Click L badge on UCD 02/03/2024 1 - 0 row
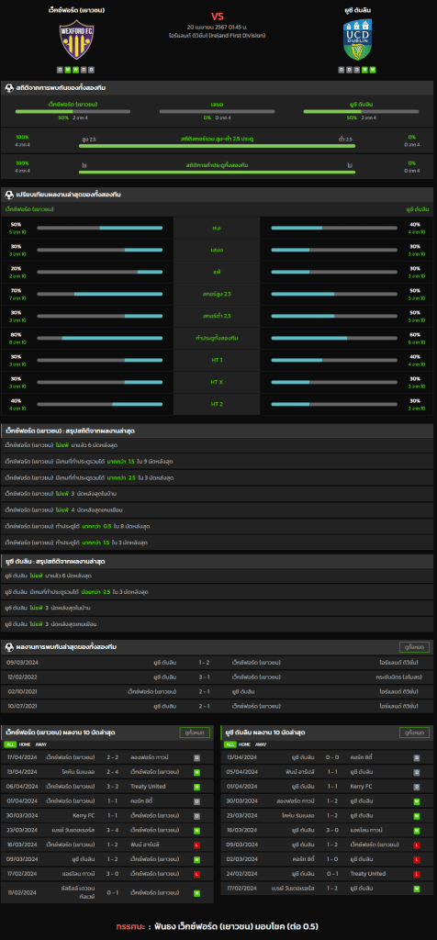 click(x=417, y=859)
